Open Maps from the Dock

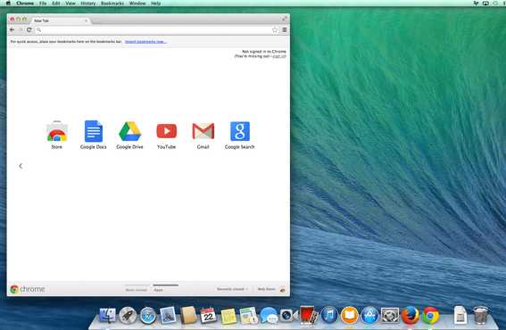249,315
